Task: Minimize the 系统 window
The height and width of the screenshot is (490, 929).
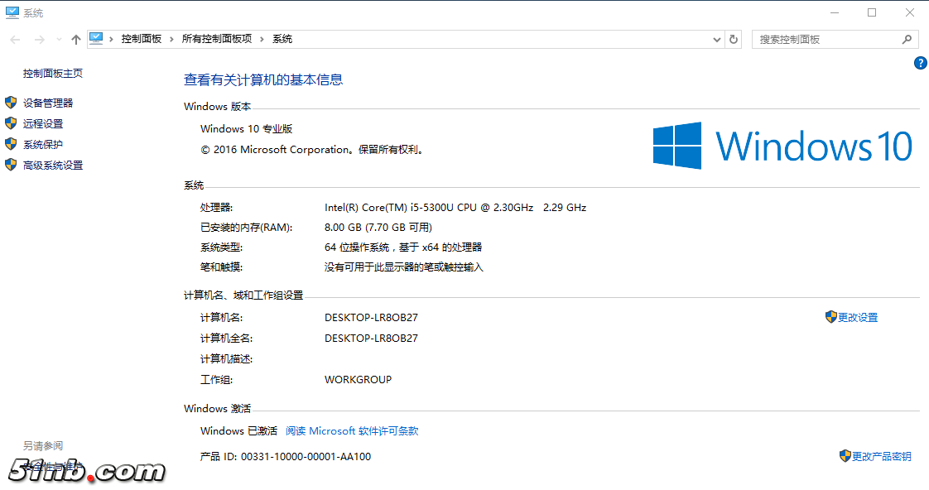Action: [x=835, y=12]
